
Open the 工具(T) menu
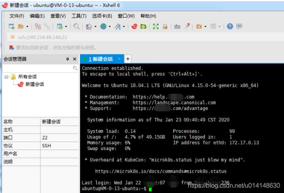point(79,16)
